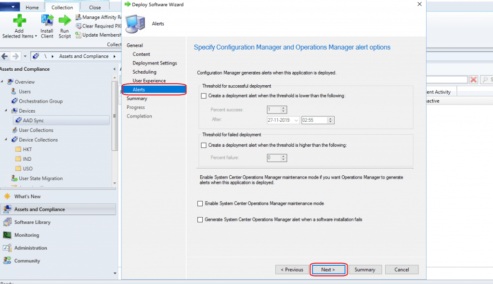Check Generate Operations Manager alert on install failure

click(200, 219)
